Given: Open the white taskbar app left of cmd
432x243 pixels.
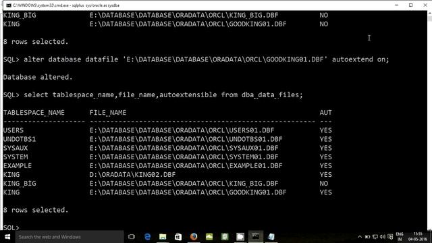Looking at the screenshot, I should coord(240,237).
